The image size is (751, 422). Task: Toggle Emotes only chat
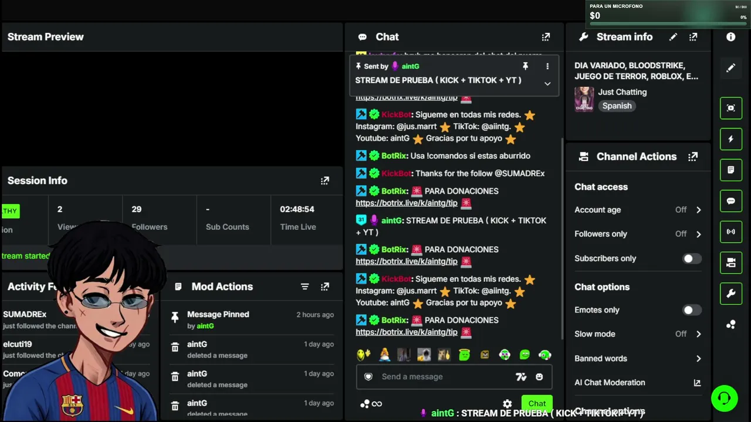pos(691,310)
